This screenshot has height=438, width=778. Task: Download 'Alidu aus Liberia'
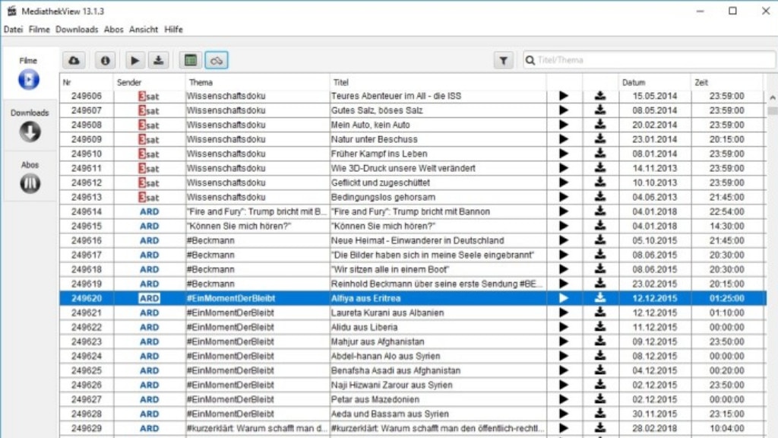point(600,327)
